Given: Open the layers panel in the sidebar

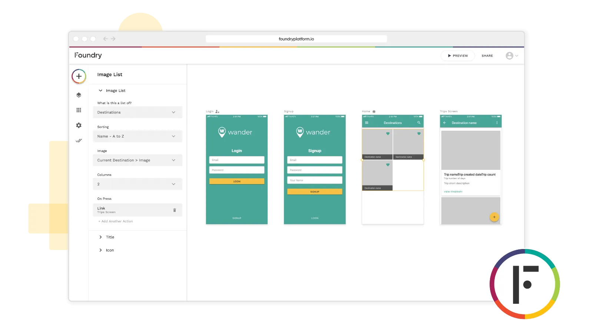Looking at the screenshot, I should 79,95.
